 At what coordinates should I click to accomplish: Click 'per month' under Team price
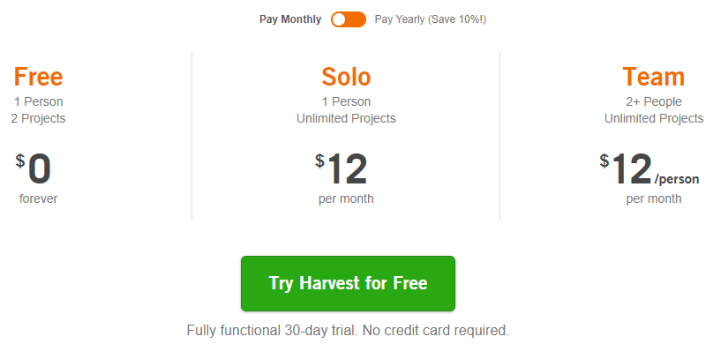pyautogui.click(x=653, y=198)
